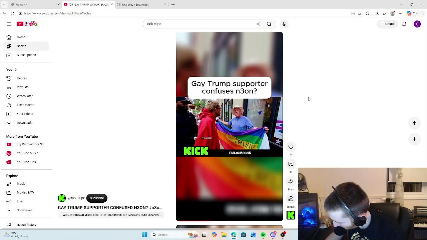This screenshot has height=240, width=427.
Task: Open the green Kick sound thumbnail
Action: click(291, 215)
